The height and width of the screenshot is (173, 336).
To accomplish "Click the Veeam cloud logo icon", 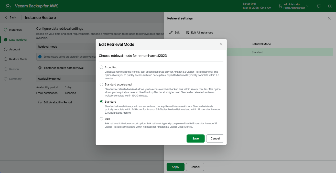I will click(x=8, y=6).
